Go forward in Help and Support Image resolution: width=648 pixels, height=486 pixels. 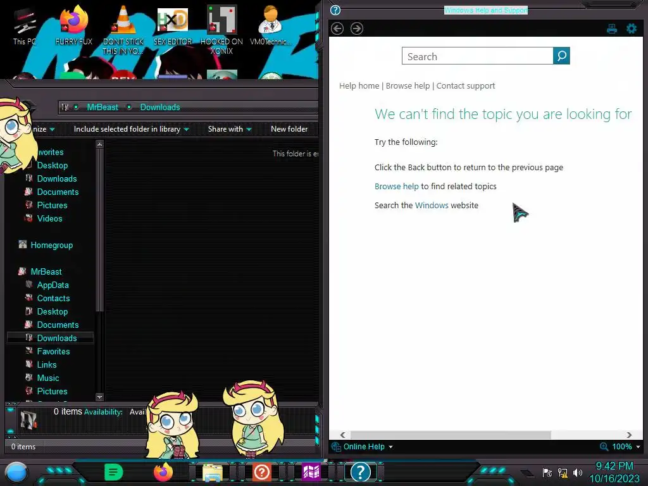[357, 28]
